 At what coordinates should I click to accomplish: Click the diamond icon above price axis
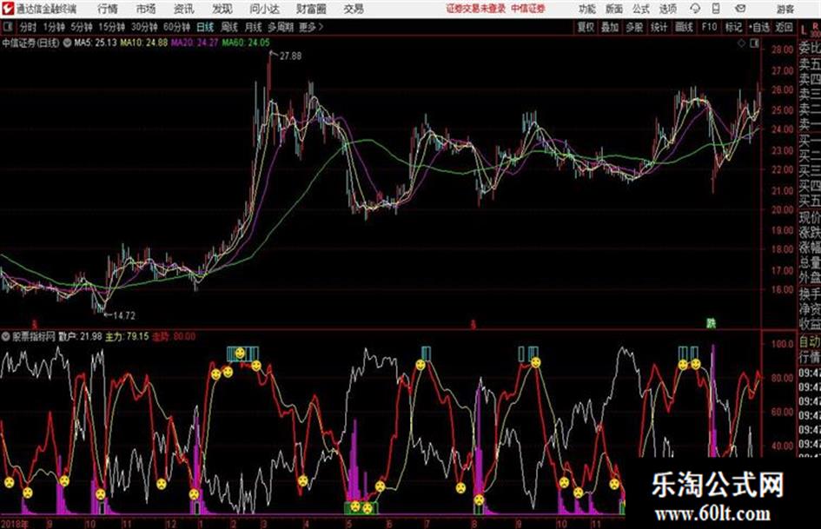(x=741, y=43)
